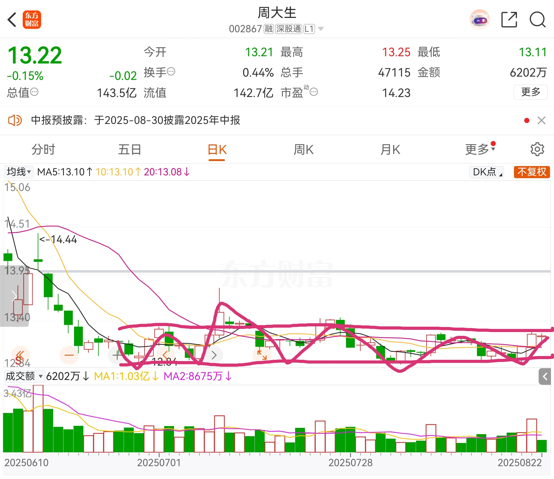Viewport: 554px width, 479px height.
Task: Tap the 总手 47115 value
Action: point(394,73)
